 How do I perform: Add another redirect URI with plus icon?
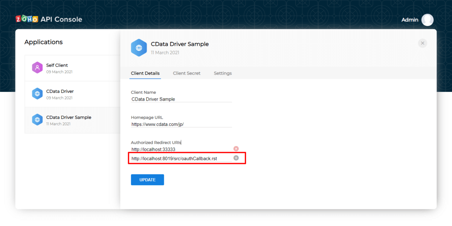pos(236,158)
